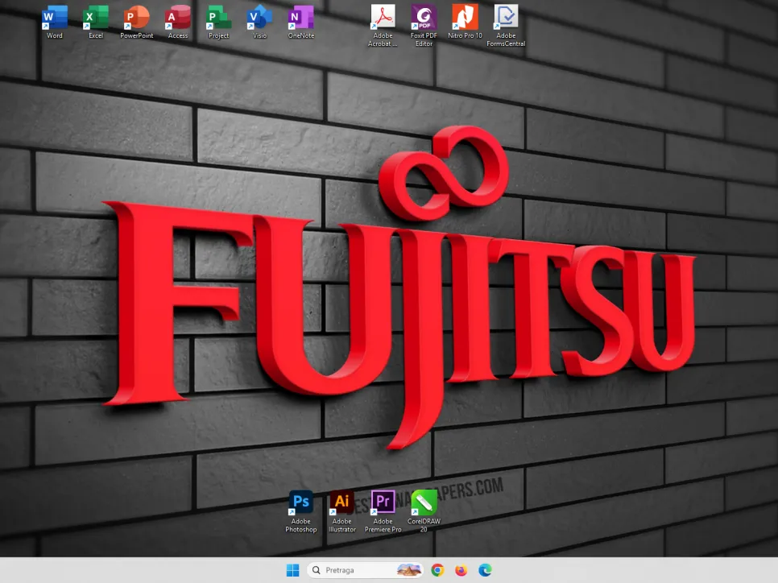Screen dimensions: 778x583
Task: Launch the PowerPoint shortcut icon
Action: [x=136, y=21]
